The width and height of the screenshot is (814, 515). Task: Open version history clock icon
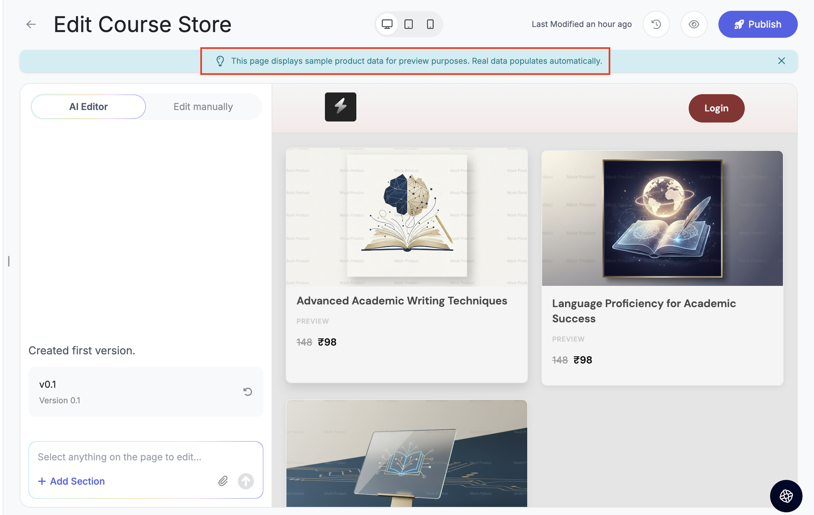(656, 24)
